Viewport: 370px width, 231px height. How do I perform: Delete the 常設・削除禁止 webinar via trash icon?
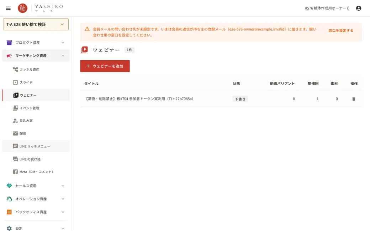point(354,99)
